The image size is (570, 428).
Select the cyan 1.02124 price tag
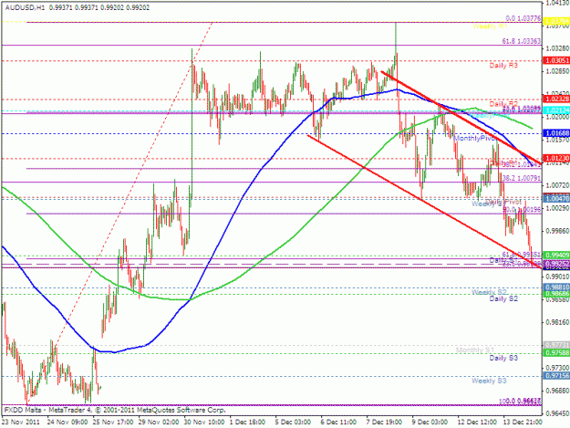[x=556, y=110]
